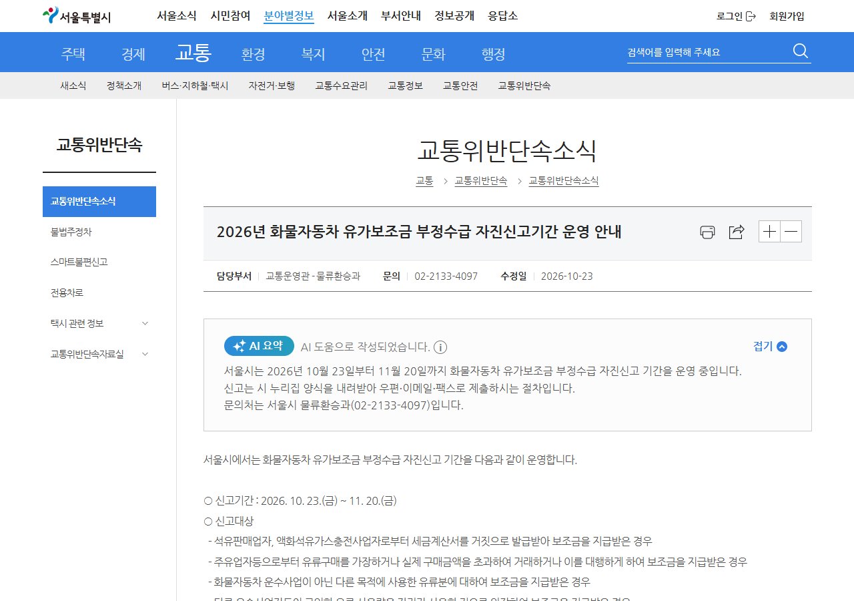Select 경제 category tab
The image size is (854, 601).
(x=133, y=53)
